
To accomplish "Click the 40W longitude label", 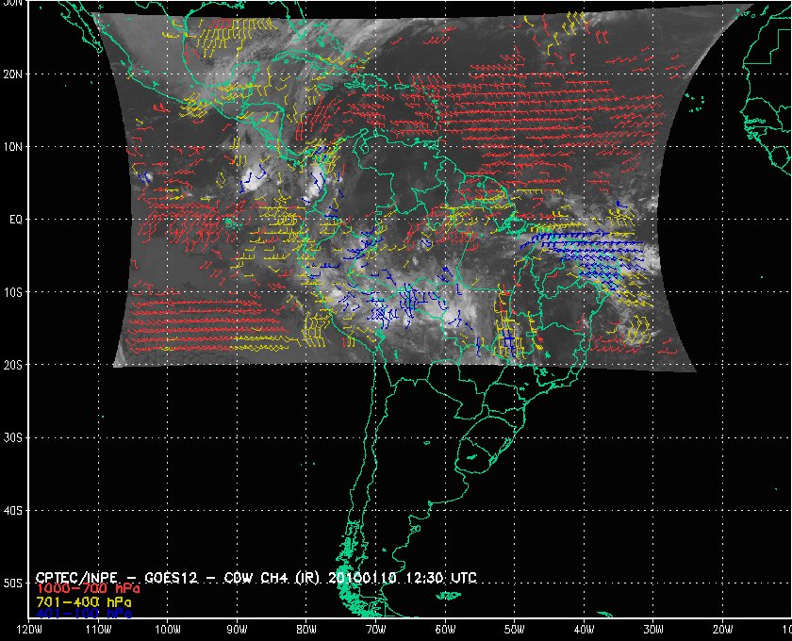I will [x=584, y=630].
